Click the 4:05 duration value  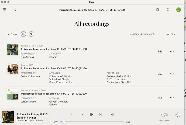[x=160, y=98]
